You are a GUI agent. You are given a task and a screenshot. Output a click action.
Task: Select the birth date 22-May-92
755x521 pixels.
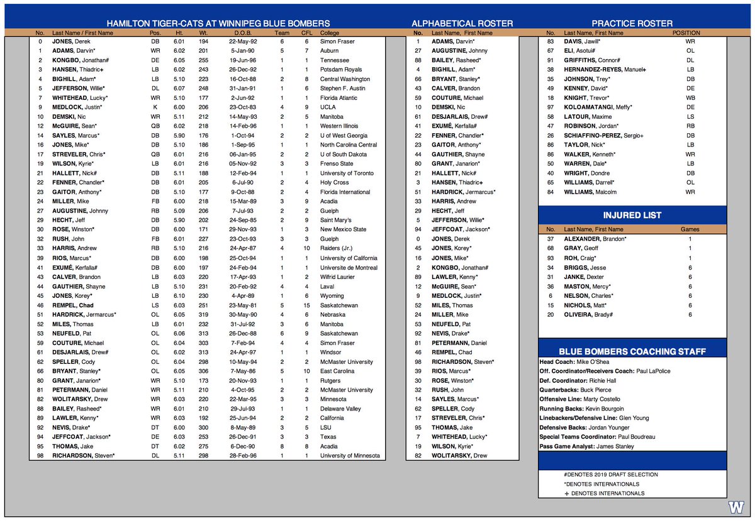click(x=242, y=41)
